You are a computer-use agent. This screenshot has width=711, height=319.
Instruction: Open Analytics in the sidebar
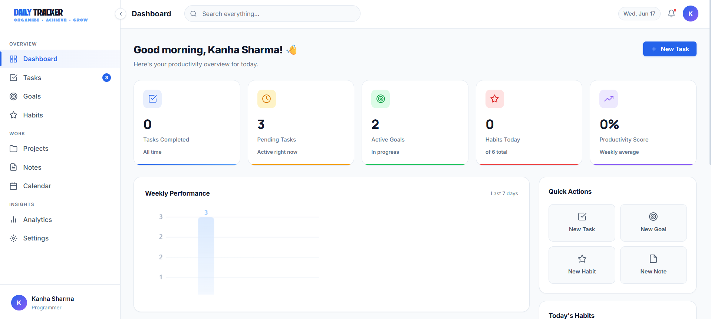60,220
